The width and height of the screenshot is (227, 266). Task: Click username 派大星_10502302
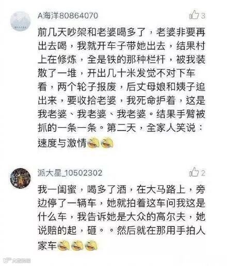pos(70,173)
